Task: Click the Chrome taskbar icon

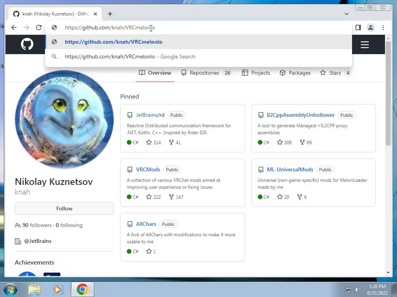Action: [x=83, y=289]
